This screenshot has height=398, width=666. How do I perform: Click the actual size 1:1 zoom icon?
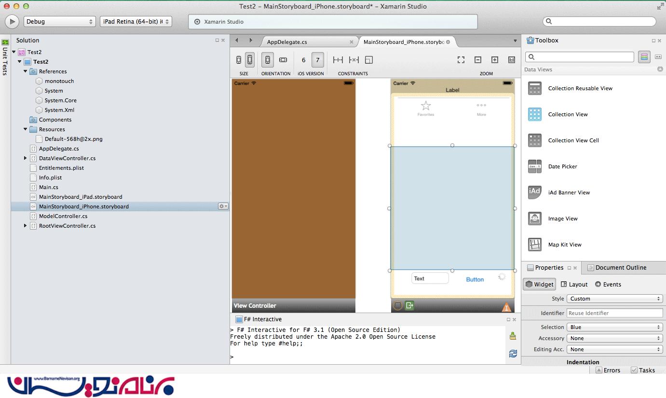coord(512,60)
